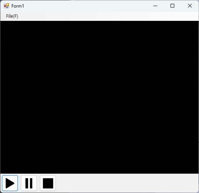Click the dash minimize icon in title bar

click(x=155, y=6)
